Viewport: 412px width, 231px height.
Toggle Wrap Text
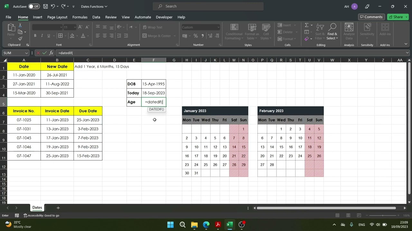point(153,27)
